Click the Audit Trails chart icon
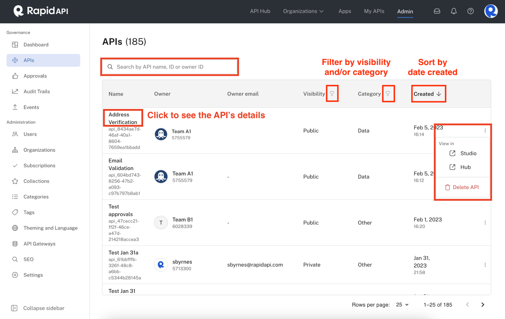Viewport: 505px width, 319px height. (15, 91)
